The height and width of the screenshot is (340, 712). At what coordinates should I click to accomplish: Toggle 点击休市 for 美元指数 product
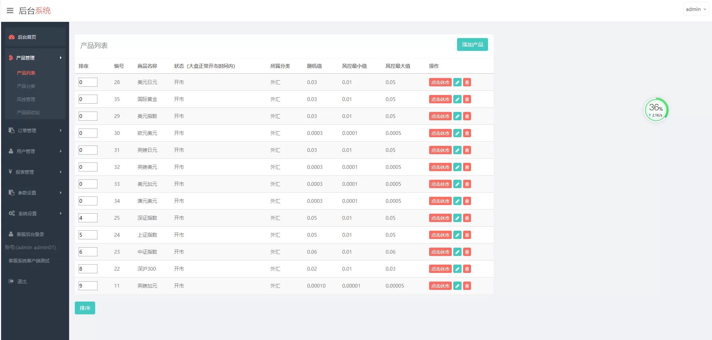(440, 116)
